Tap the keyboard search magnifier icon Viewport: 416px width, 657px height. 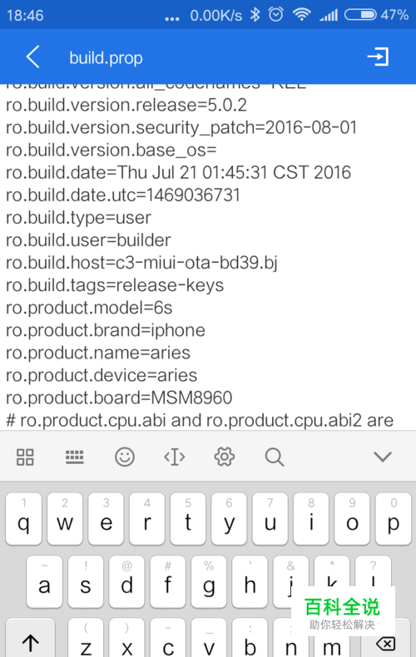point(275,457)
